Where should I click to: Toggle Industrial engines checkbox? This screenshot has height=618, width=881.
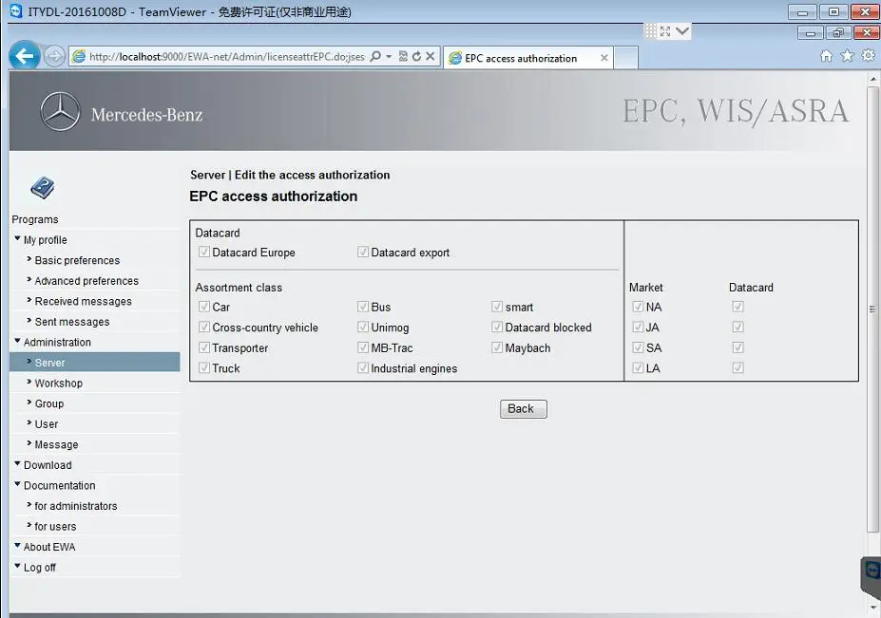(363, 367)
